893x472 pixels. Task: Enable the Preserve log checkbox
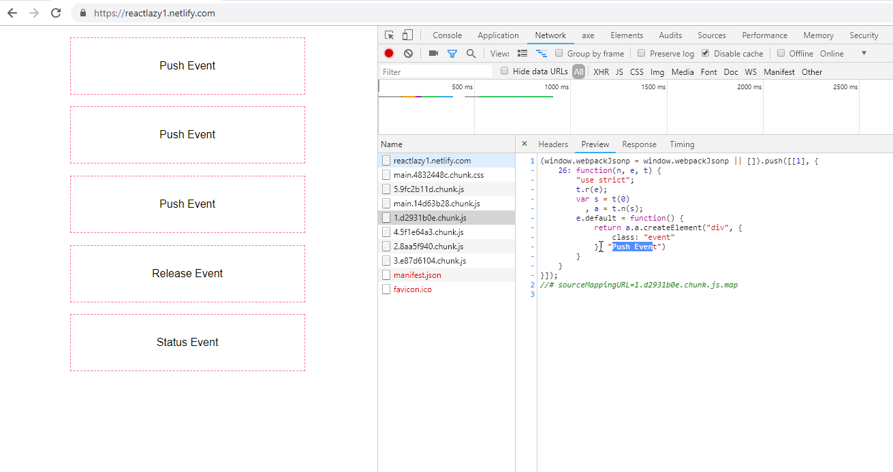641,54
